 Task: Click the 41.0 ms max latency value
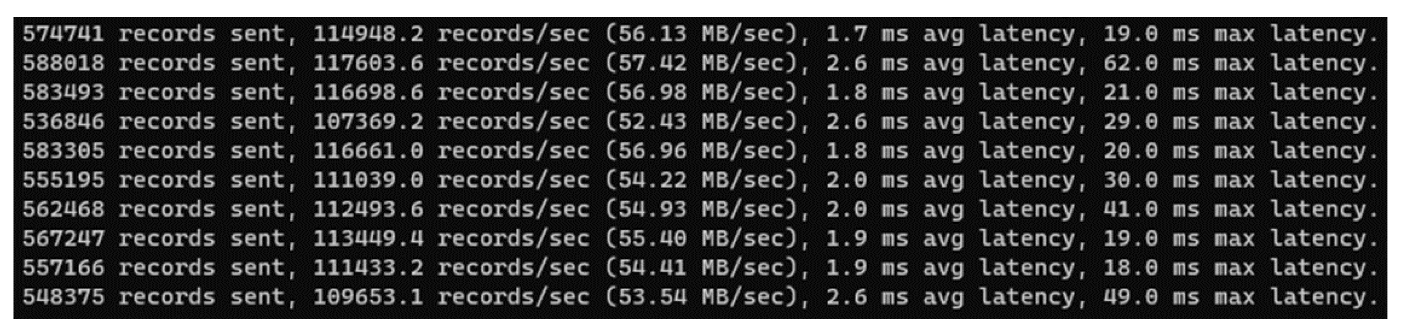click(x=1130, y=210)
